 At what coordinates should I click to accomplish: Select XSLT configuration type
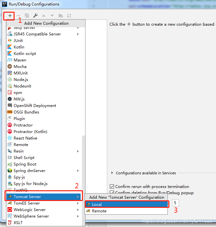pyautogui.click(x=44, y=223)
